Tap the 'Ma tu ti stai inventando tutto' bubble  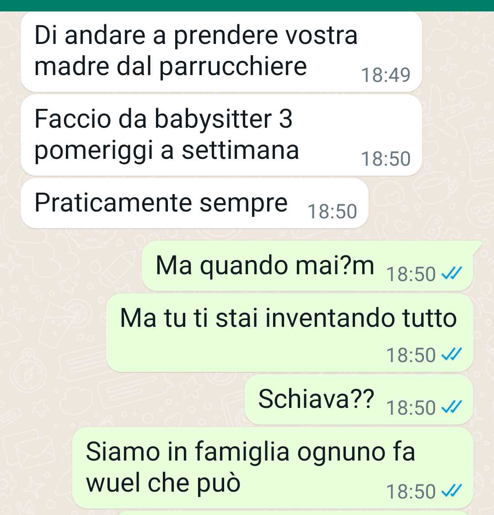tap(290, 333)
